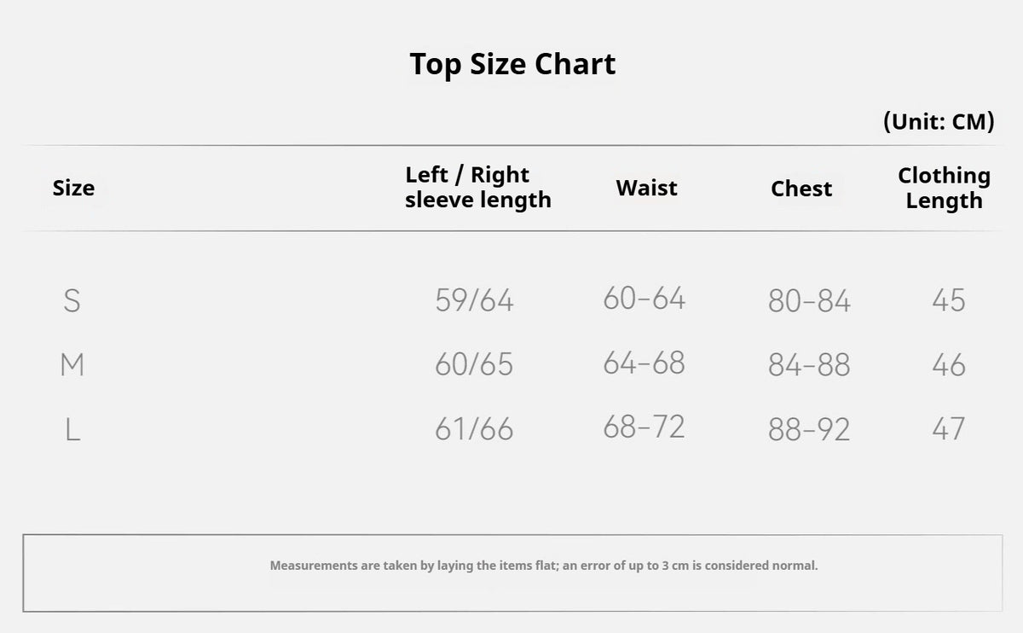The height and width of the screenshot is (633, 1023).
Task: Click waist value 60-64
Action: tap(644, 299)
